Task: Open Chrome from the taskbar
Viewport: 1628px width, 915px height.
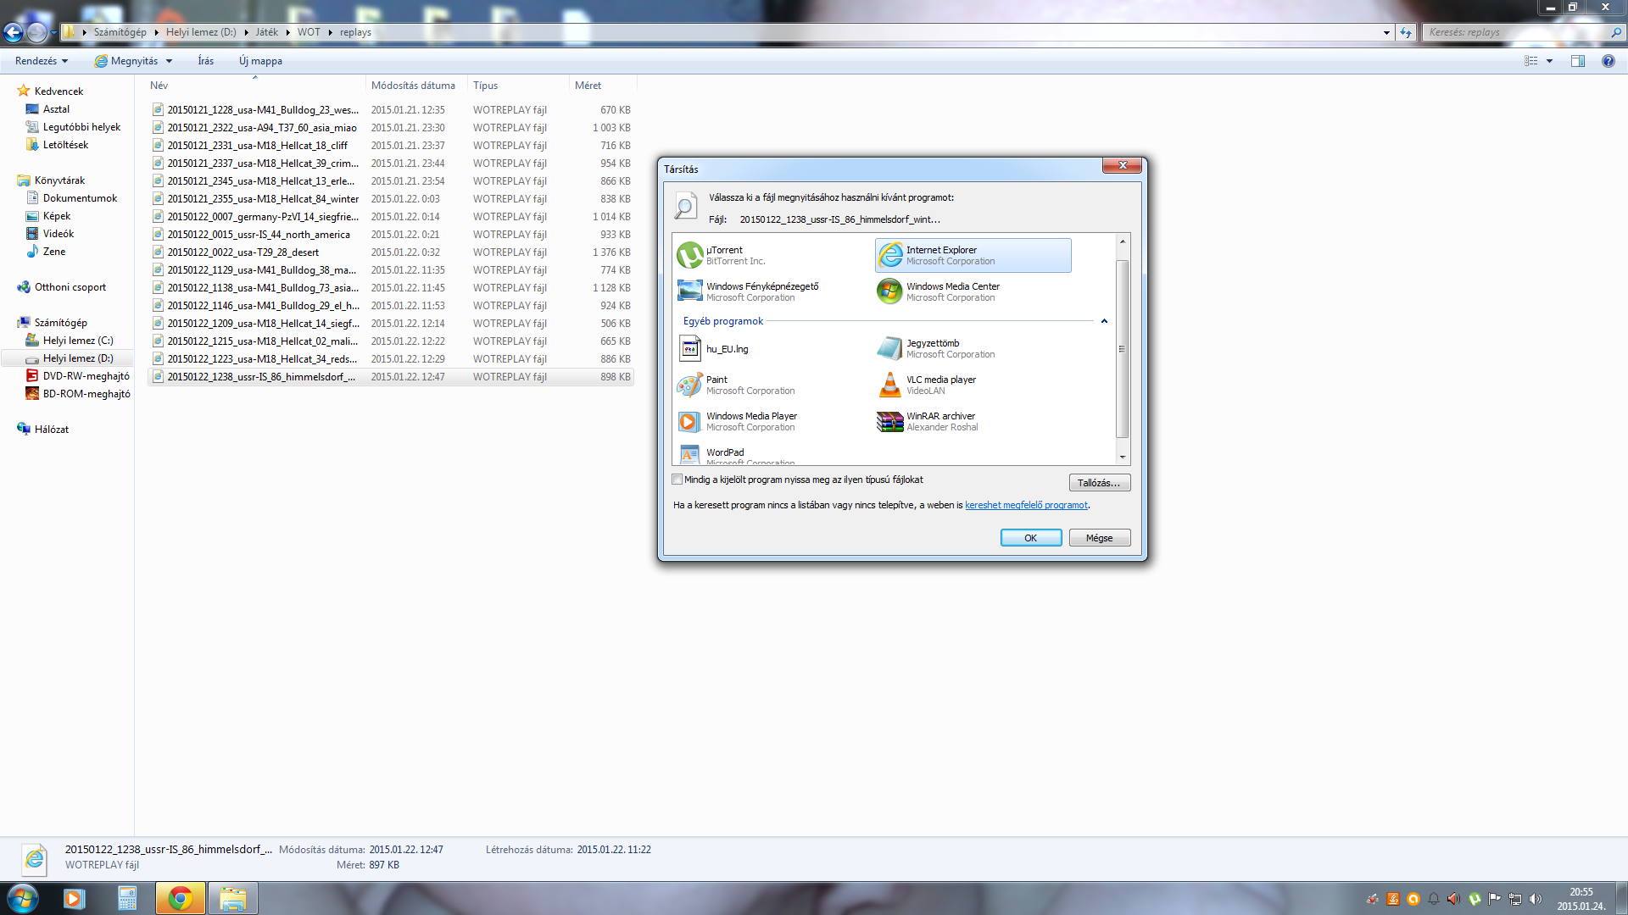Action: tap(180, 898)
